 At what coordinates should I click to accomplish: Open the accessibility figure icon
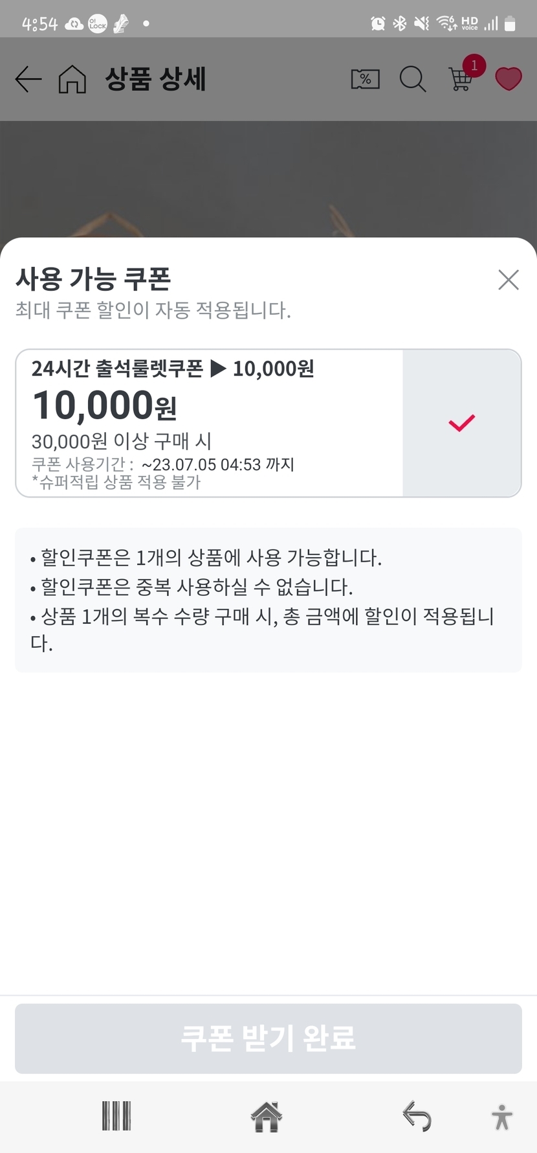coord(501,1117)
